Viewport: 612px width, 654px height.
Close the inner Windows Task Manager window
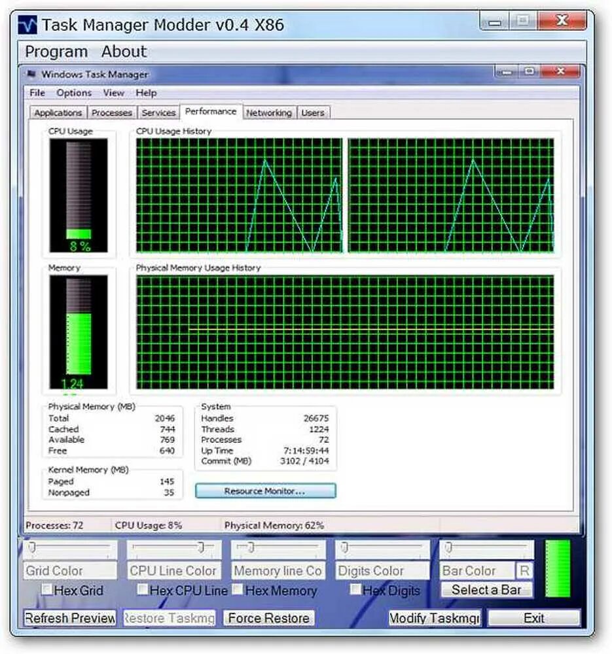561,72
